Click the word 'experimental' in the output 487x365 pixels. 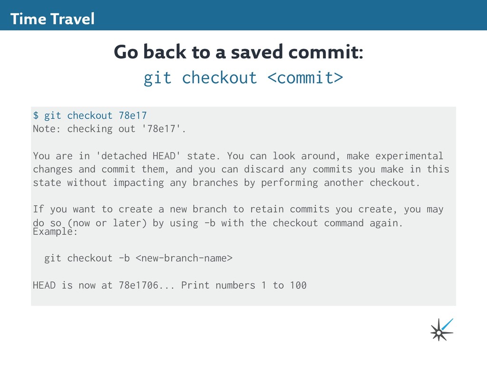tap(409, 156)
